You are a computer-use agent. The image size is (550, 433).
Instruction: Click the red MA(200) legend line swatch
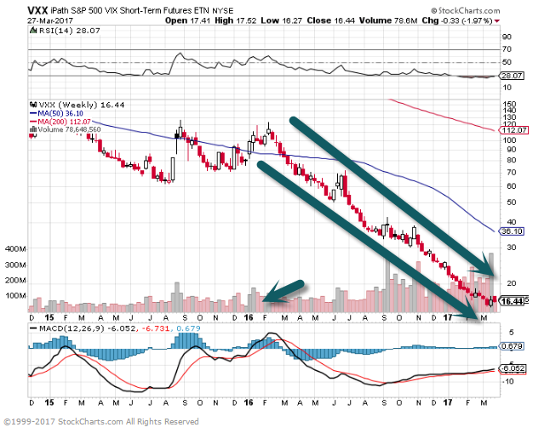[33, 122]
